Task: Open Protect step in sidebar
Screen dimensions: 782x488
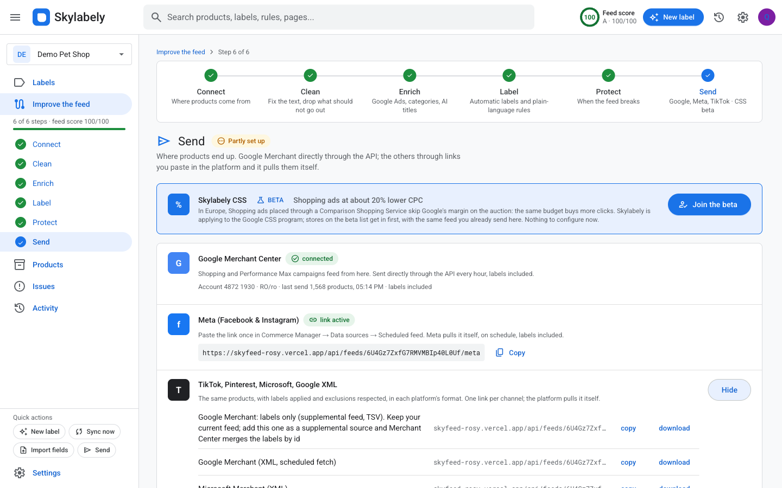Action: (66, 222)
